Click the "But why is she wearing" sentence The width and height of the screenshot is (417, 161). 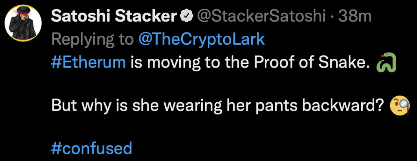click(136, 106)
